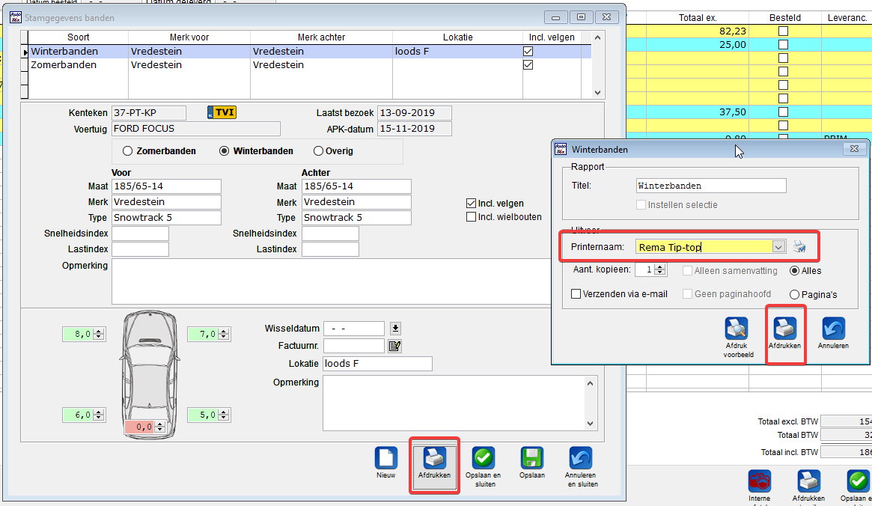Click the large tyre Opmerking text area
Screen dimensions: 872x506
(332, 281)
